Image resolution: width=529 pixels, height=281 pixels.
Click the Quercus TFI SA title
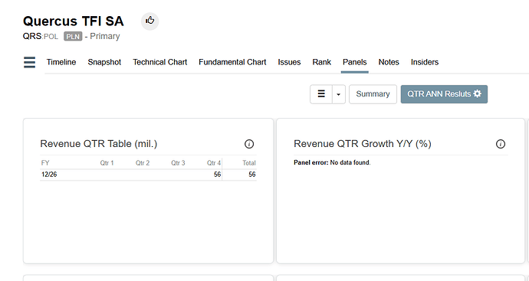pyautogui.click(x=73, y=21)
